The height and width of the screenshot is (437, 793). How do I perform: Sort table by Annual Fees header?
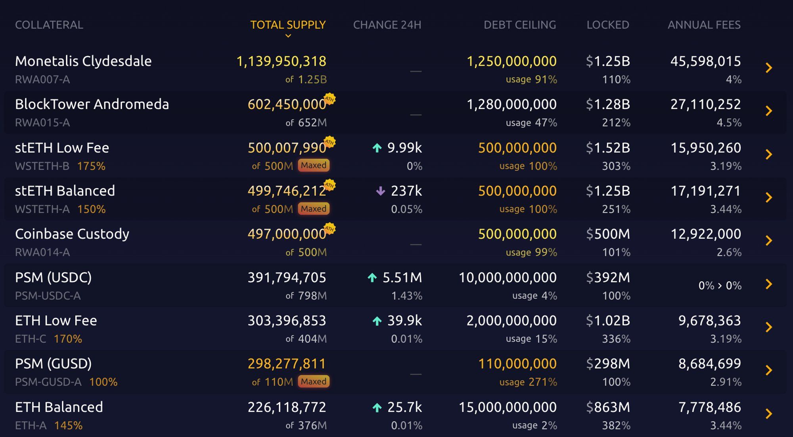[x=704, y=25]
